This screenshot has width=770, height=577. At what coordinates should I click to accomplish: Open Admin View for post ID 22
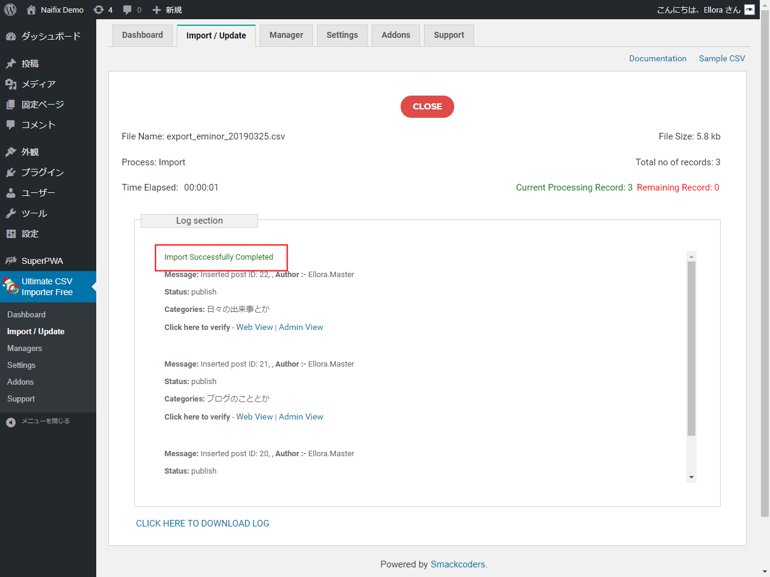[x=301, y=327]
